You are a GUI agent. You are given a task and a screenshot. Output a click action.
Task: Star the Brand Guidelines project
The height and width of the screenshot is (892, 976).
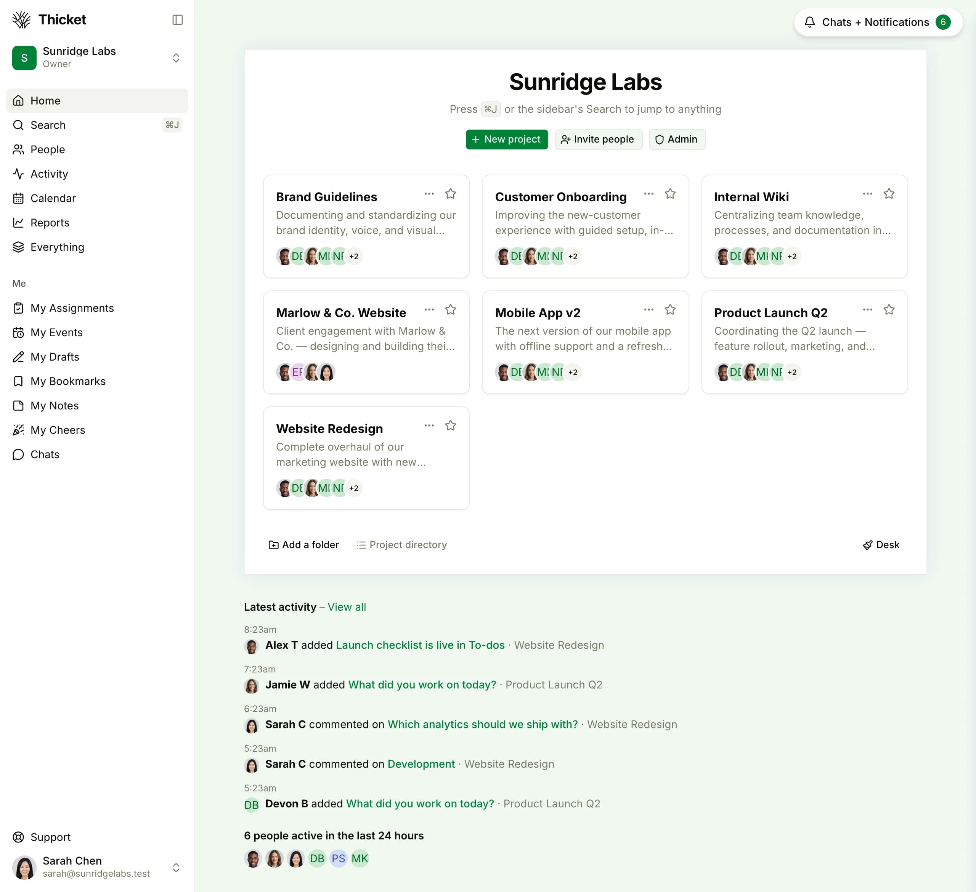tap(451, 194)
